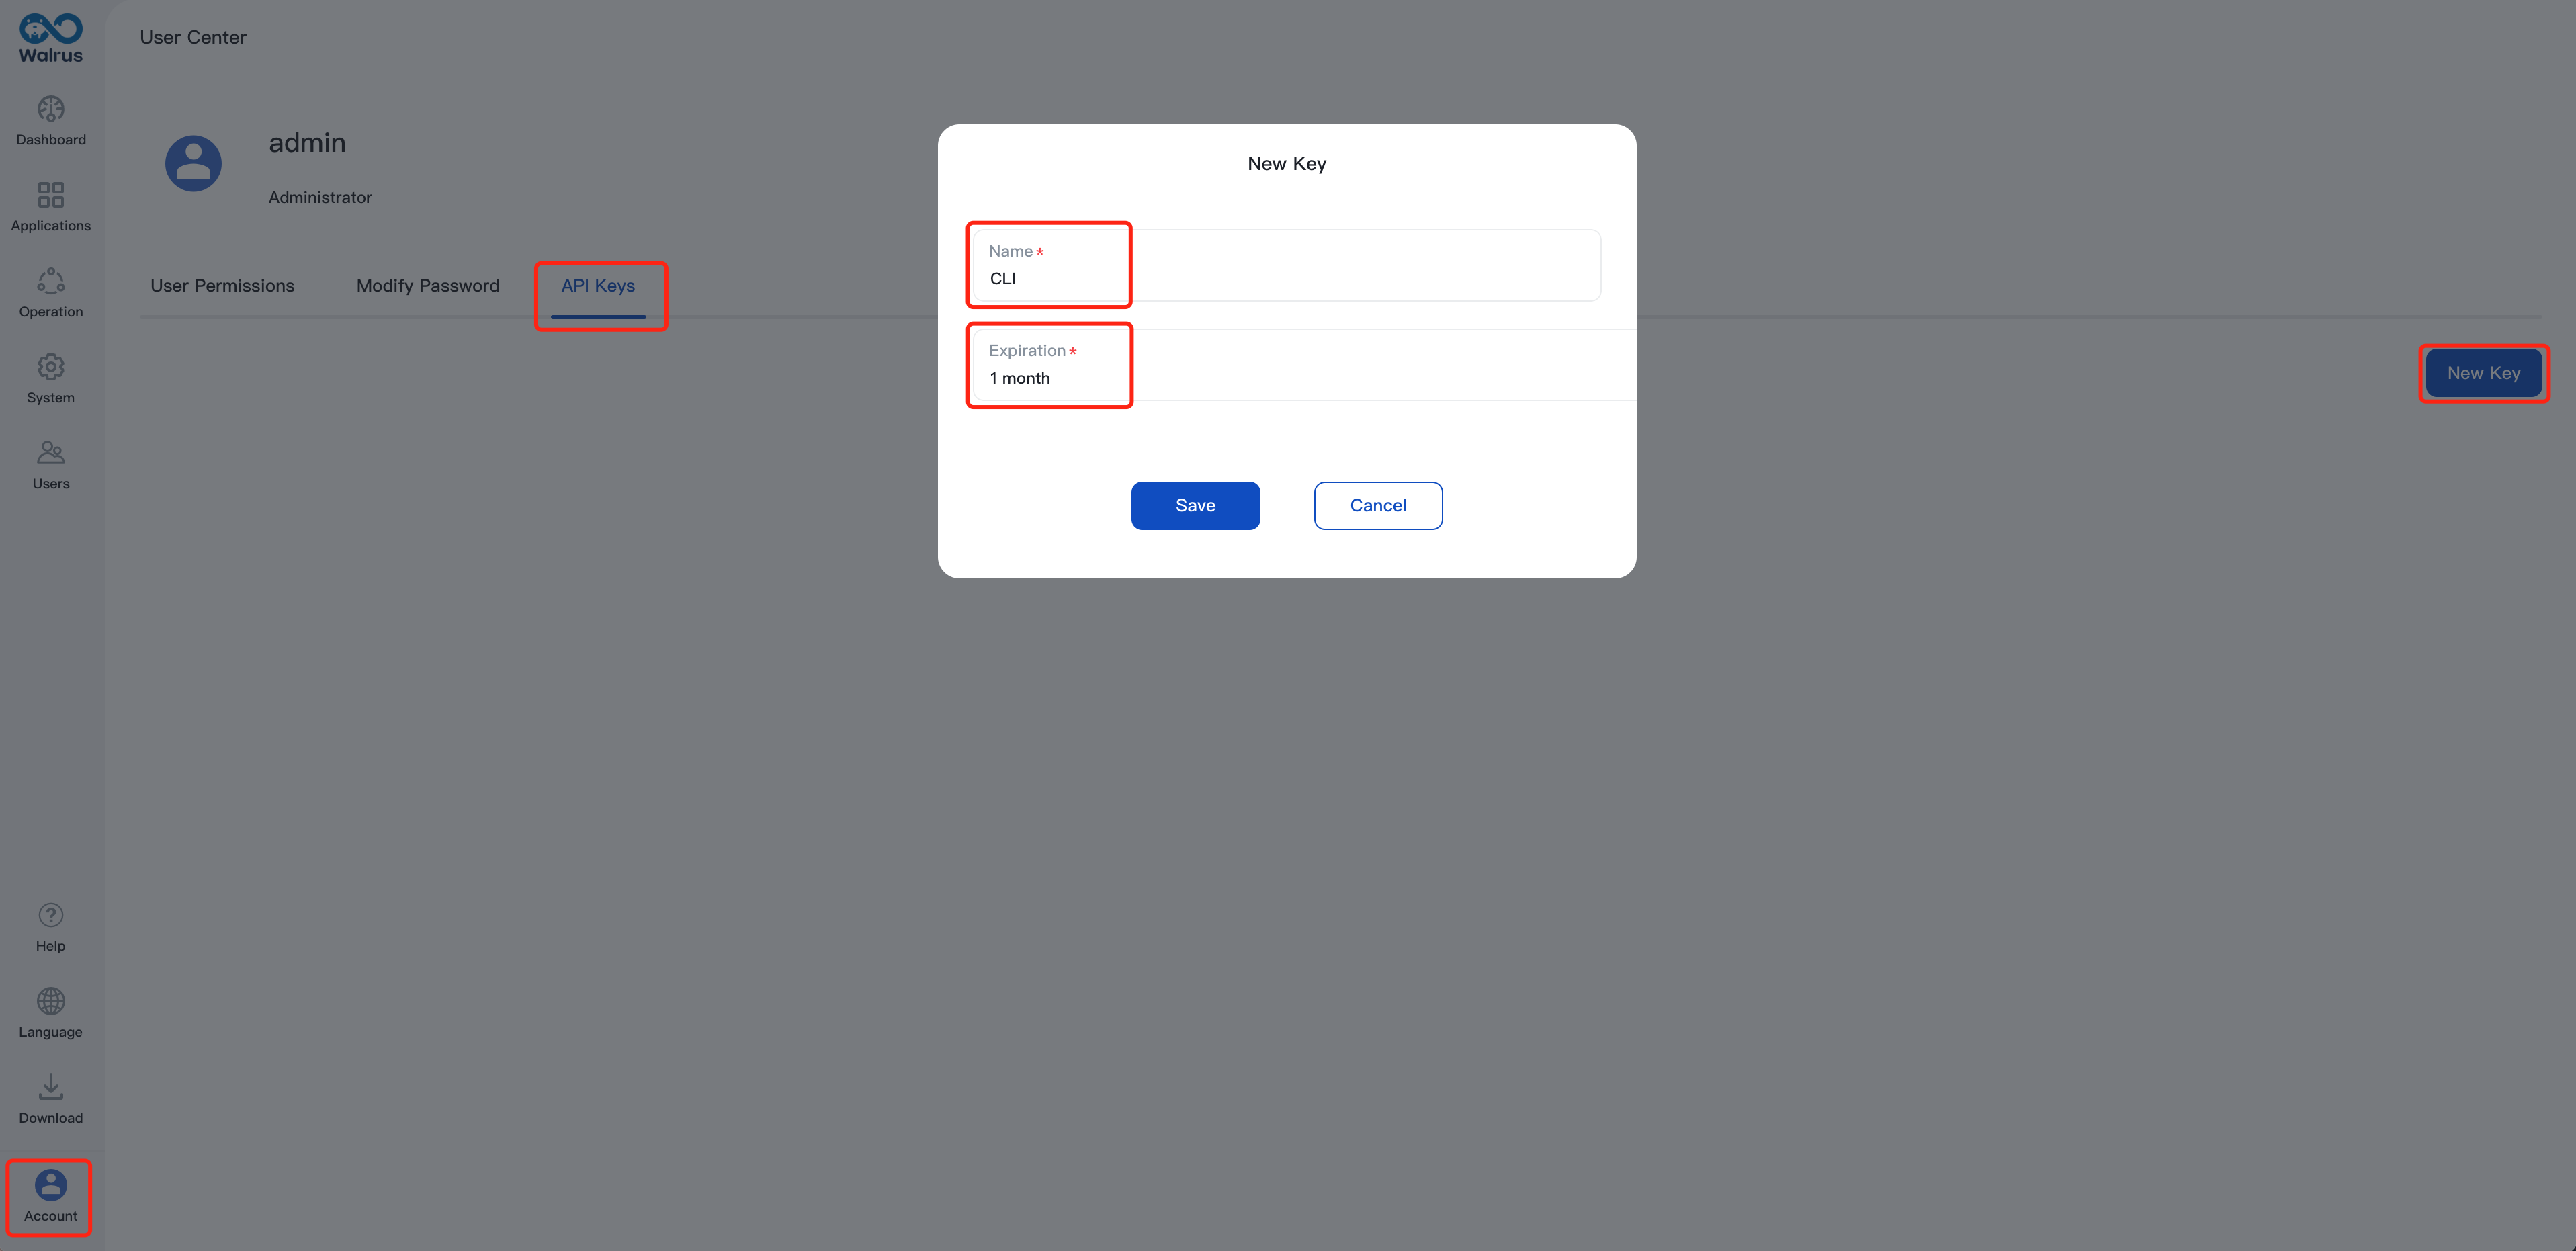Screen dimensions: 2576x1251
Task: Select Modify Password tab
Action: click(x=427, y=284)
